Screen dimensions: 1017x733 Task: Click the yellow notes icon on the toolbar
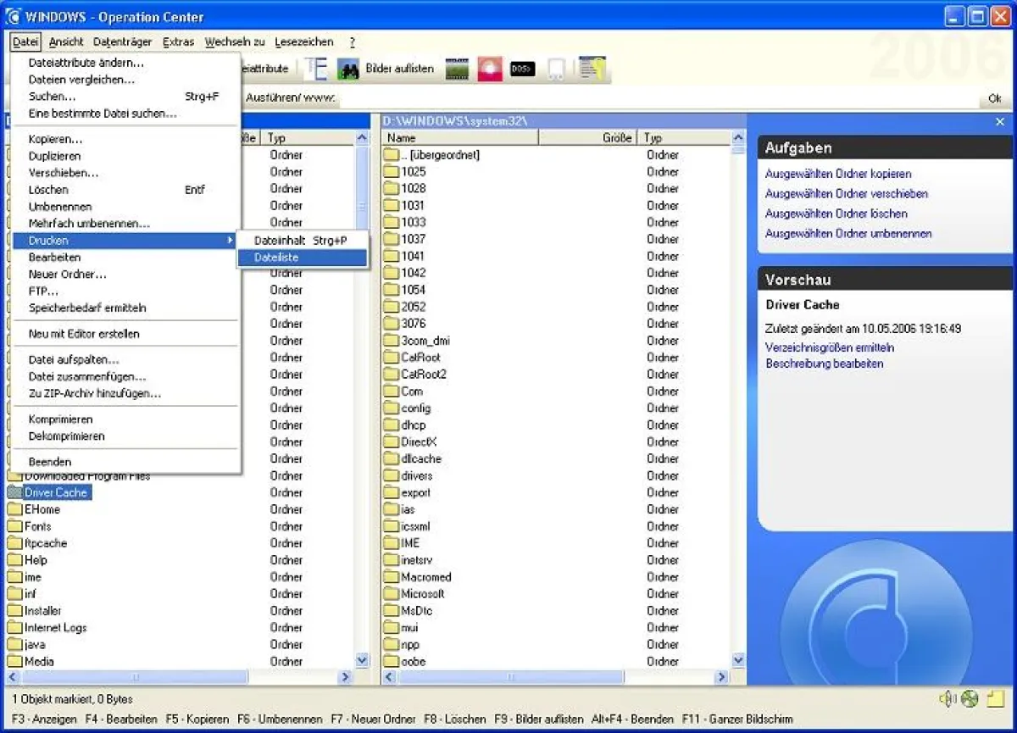(591, 69)
